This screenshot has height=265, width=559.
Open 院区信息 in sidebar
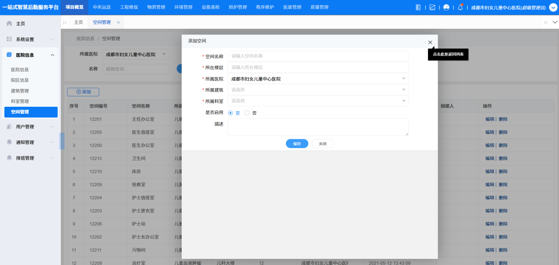[x=20, y=80]
